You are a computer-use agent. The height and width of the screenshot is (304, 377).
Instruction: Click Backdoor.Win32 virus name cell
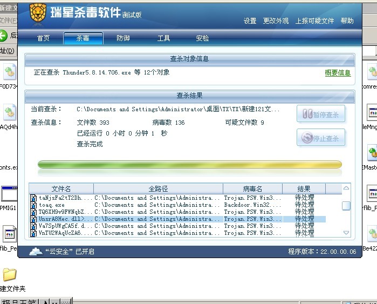252,205
